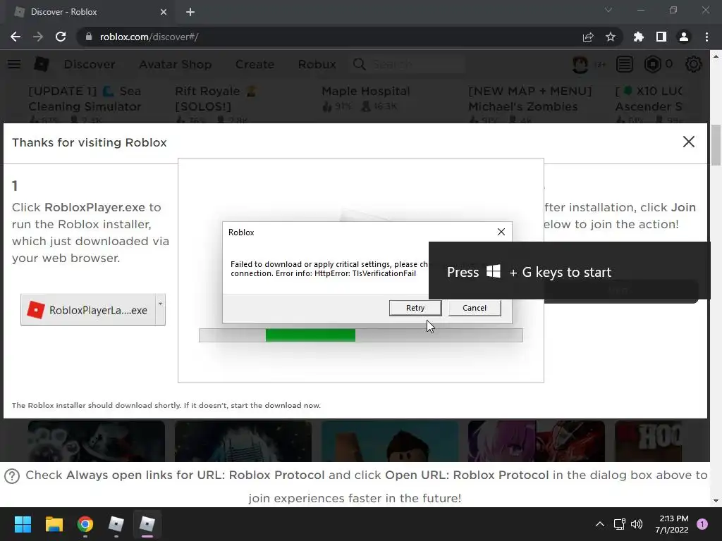The width and height of the screenshot is (722, 541).
Task: Open the Chrome profile icon
Action: pos(684,37)
